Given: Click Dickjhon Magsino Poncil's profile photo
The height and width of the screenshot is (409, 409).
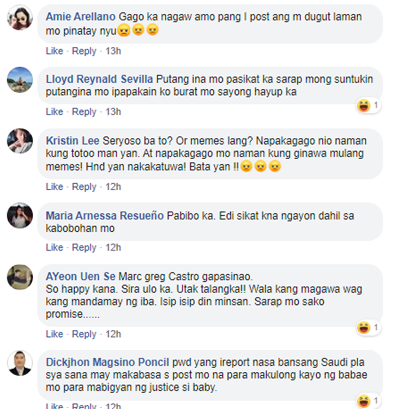Looking at the screenshot, I should [20, 363].
